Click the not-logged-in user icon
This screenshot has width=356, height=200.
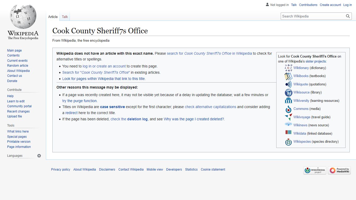point(267,4)
